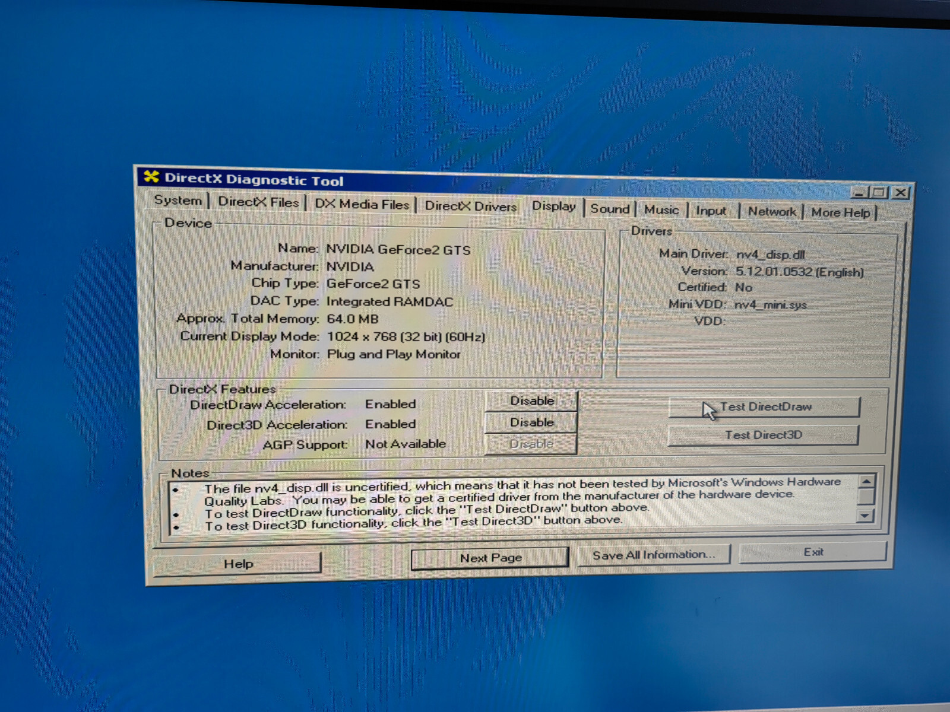
Task: Click the Notes scrollbar up arrow
Action: click(x=866, y=482)
